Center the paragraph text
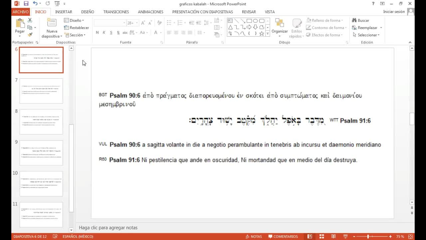 point(176,33)
